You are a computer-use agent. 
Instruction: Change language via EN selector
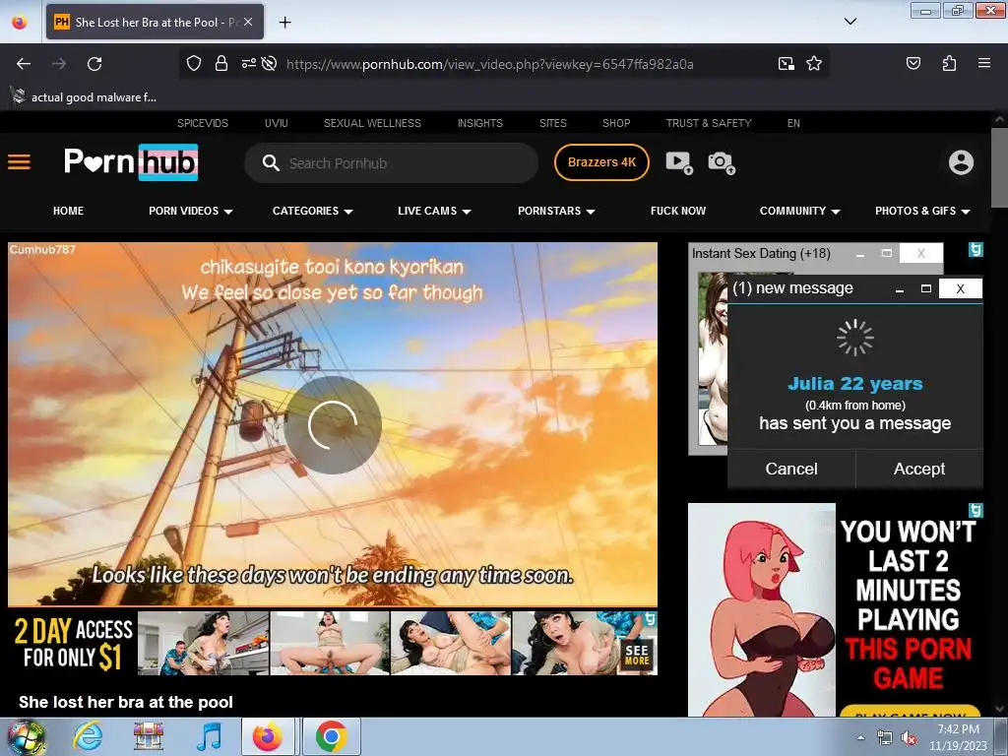pos(793,123)
